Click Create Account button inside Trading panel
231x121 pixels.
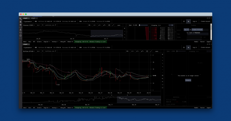coord(197,30)
